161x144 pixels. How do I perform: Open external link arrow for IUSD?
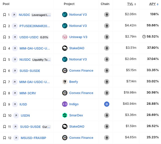[x=15, y=104]
